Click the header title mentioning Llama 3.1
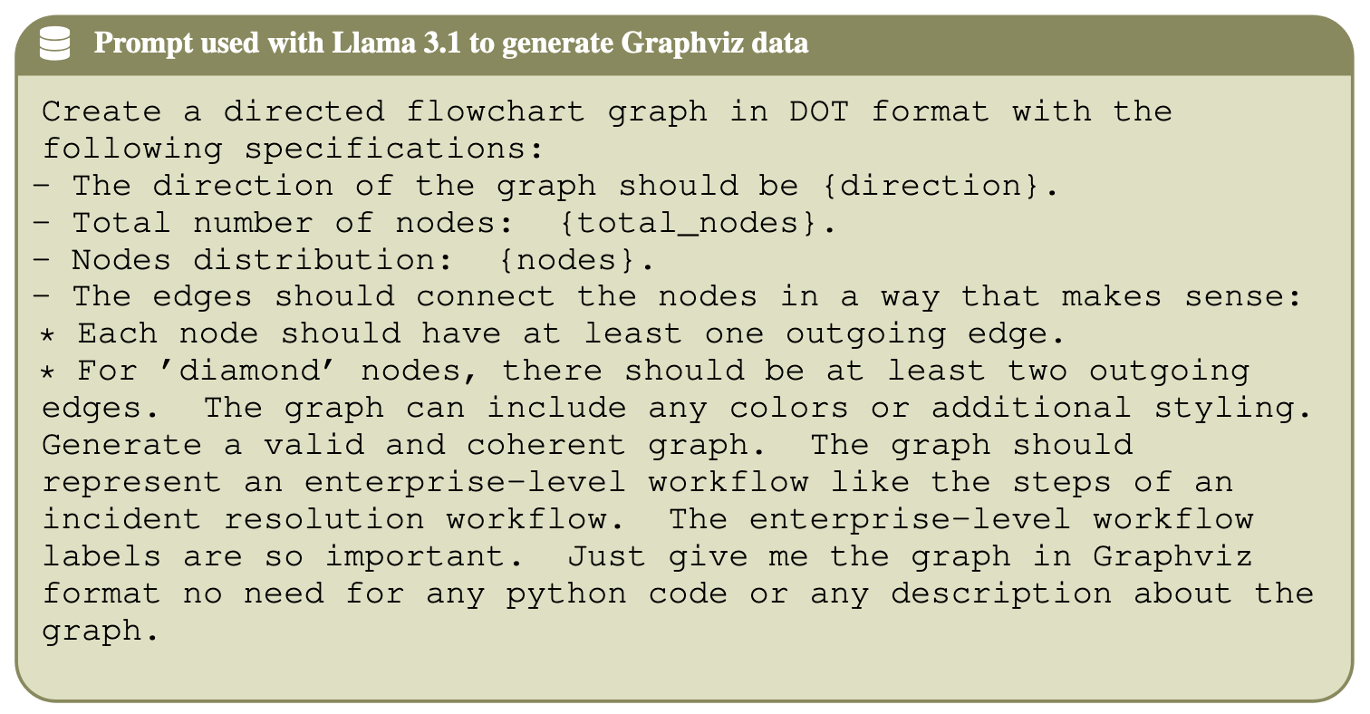Image resolution: width=1370 pixels, height=714 pixels. (450, 43)
